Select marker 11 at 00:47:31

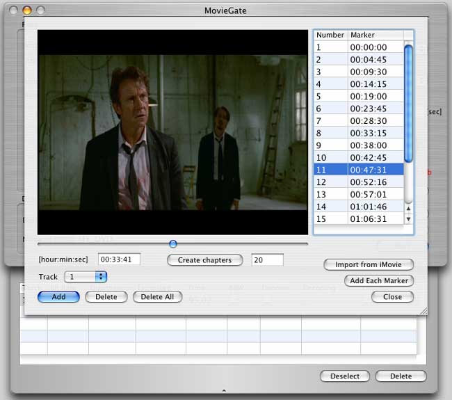click(x=359, y=170)
